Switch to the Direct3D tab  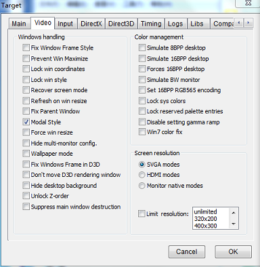point(121,24)
